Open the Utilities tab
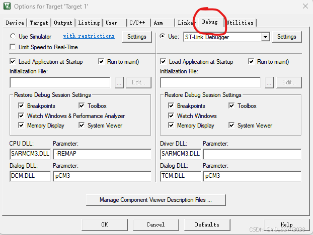The image size is (313, 235). click(241, 23)
